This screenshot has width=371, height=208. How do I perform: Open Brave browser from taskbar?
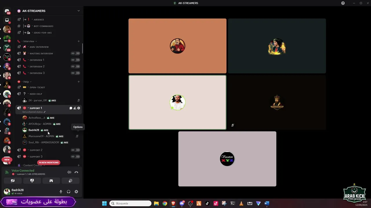(173, 203)
